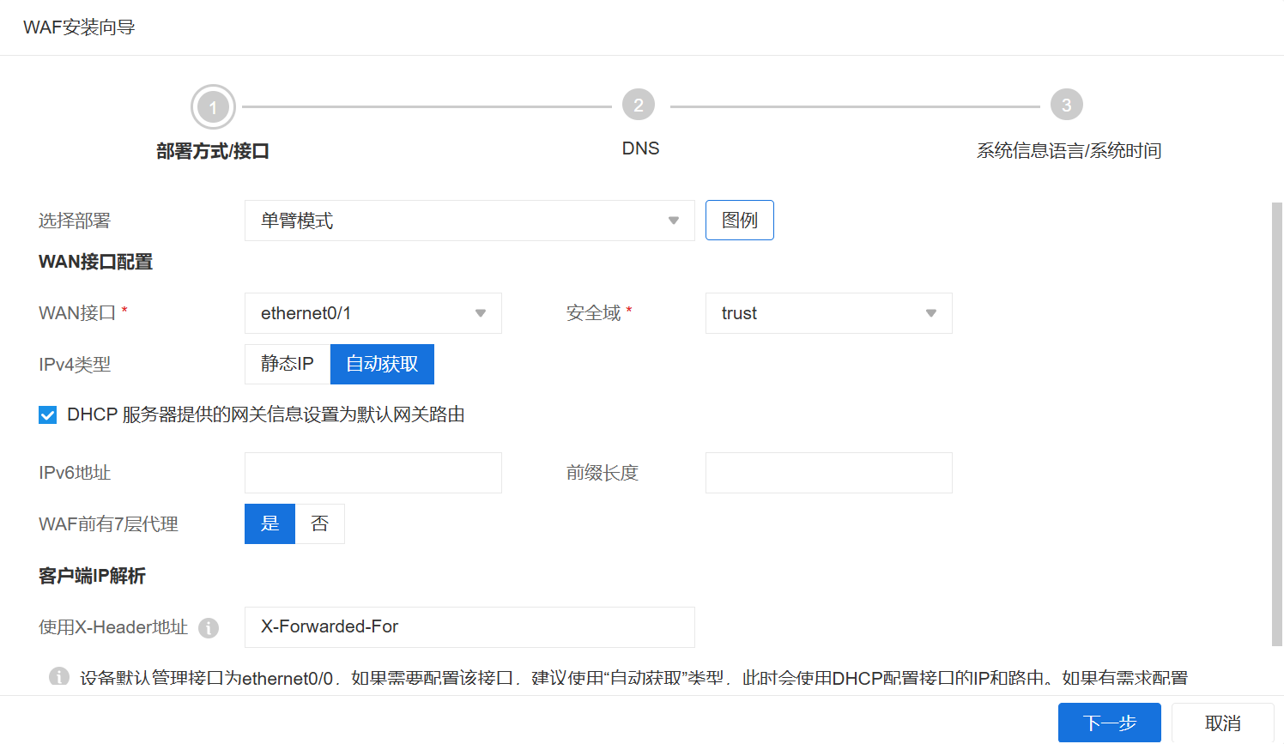This screenshot has height=744, width=1284.
Task: Click the step 2 DNS circle icon
Action: tap(639, 105)
